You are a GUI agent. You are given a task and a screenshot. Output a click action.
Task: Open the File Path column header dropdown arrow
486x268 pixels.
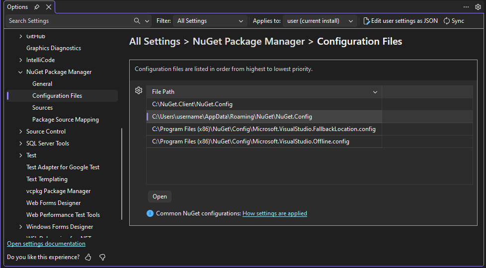point(375,92)
